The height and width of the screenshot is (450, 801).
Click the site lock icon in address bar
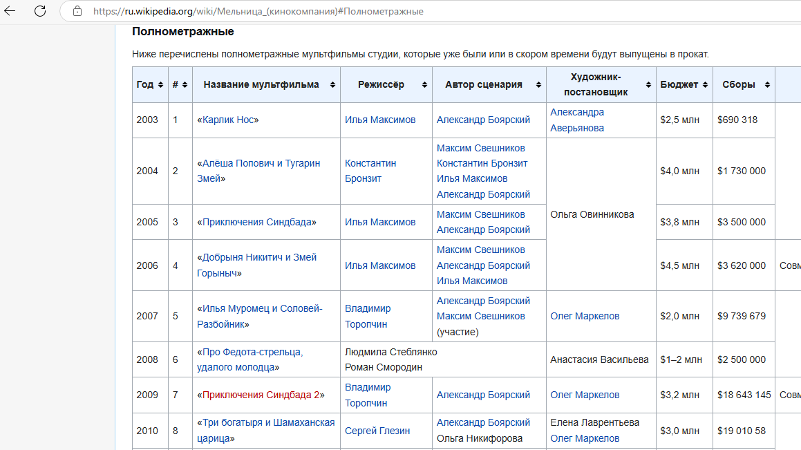pyautogui.click(x=77, y=11)
